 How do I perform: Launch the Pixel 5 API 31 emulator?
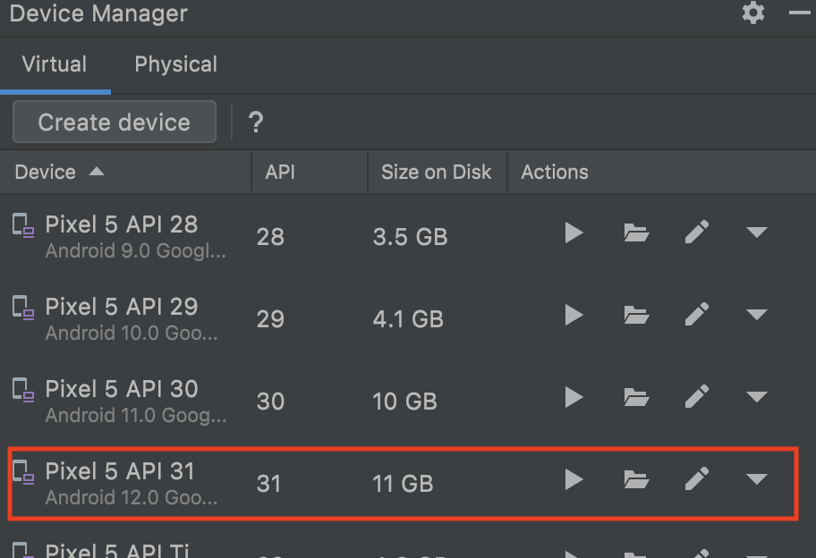pos(574,480)
